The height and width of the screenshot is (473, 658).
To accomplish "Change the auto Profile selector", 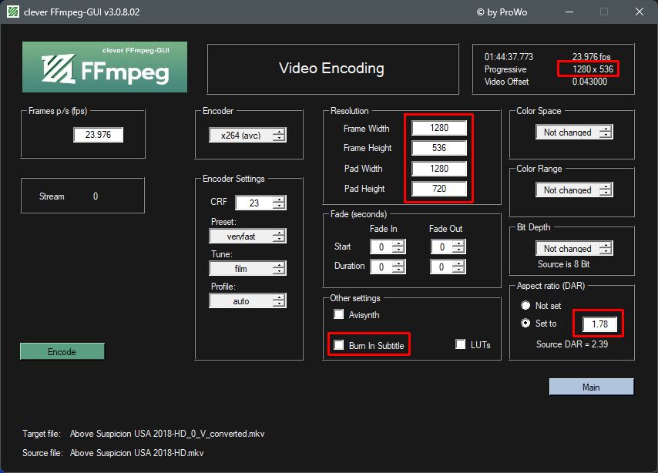I will pyautogui.click(x=247, y=301).
